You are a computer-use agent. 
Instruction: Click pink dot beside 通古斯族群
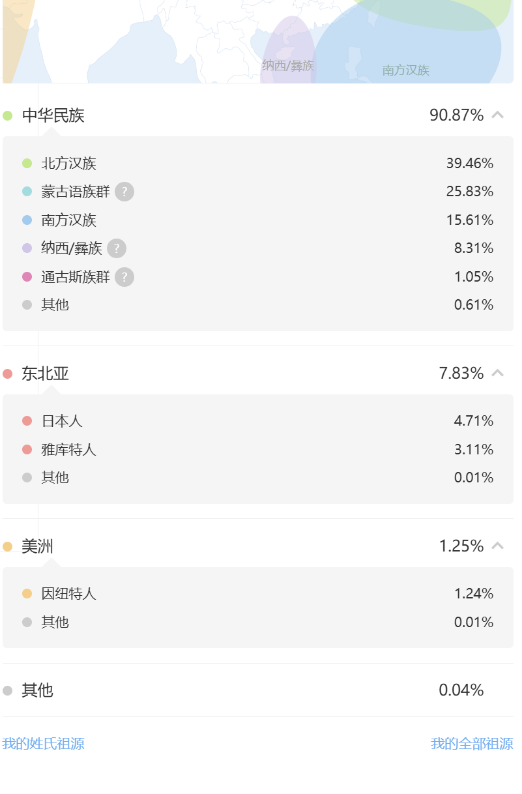point(27,277)
